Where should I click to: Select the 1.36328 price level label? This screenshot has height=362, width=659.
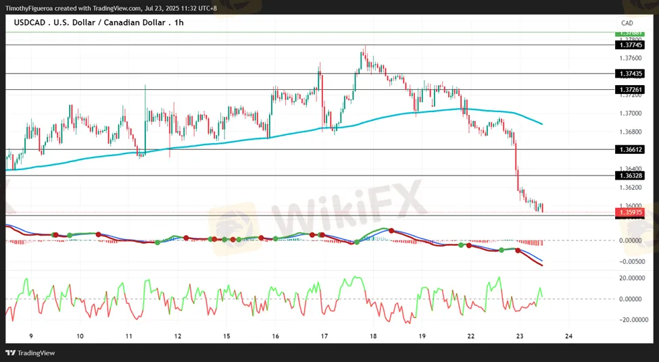629,176
